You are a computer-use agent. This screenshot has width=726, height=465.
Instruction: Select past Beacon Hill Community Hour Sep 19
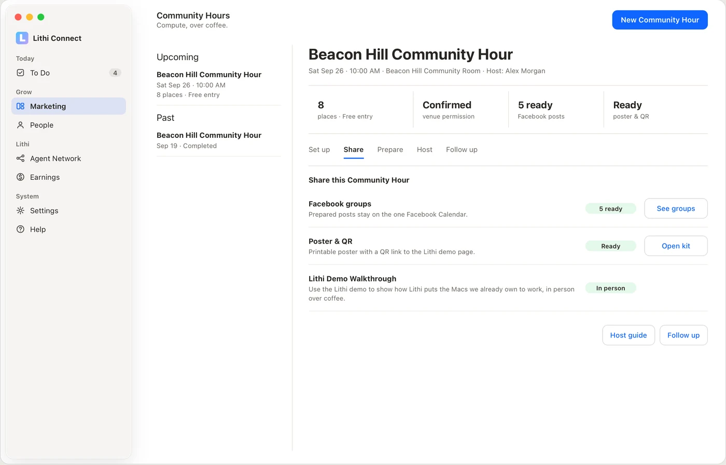click(218, 140)
